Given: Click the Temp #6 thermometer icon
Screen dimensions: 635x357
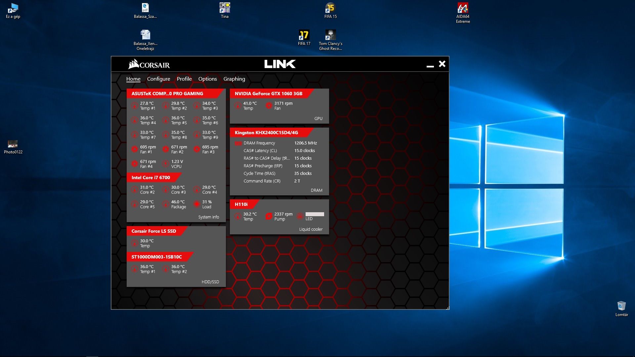Looking at the screenshot, I should 197,120.
